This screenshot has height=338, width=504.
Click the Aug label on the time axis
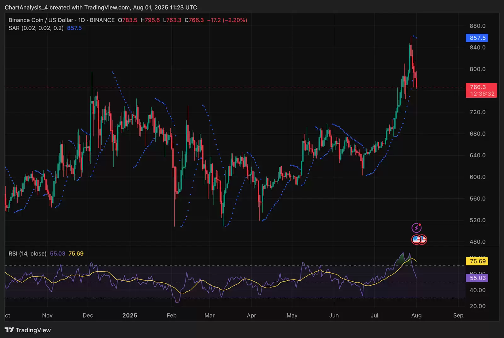pyautogui.click(x=416, y=315)
